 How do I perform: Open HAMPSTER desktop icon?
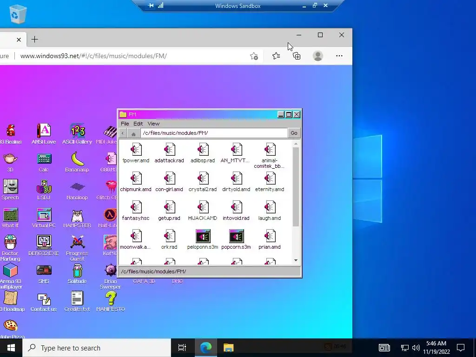coord(77,218)
